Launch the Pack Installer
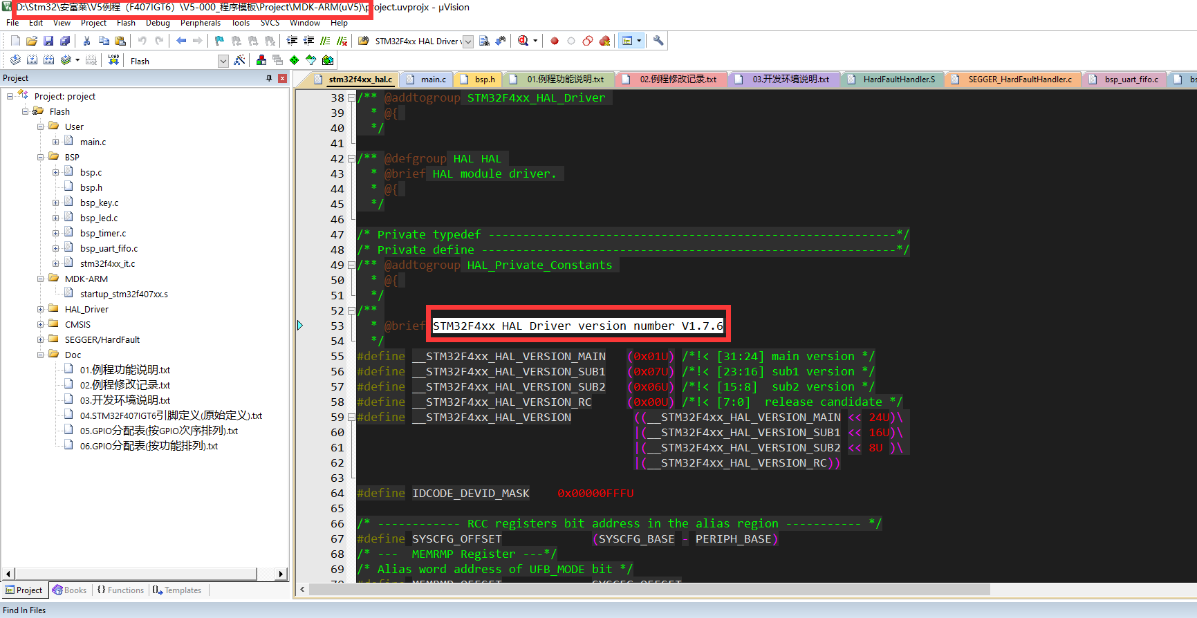The image size is (1197, 618). (328, 60)
